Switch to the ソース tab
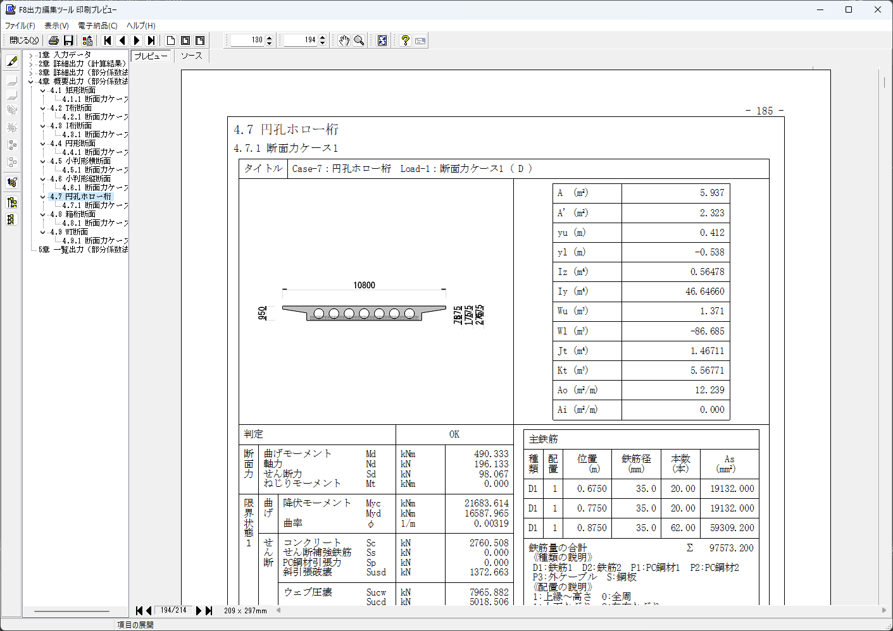893x631 pixels. point(191,56)
